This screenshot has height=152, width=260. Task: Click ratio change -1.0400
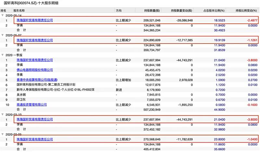coord(252,139)
